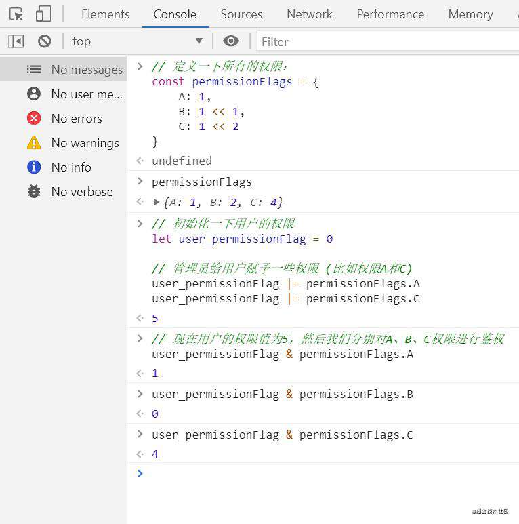Screen dimensions: 519x524
Task: Select the No warnings sidebar row
Action: click(64, 143)
